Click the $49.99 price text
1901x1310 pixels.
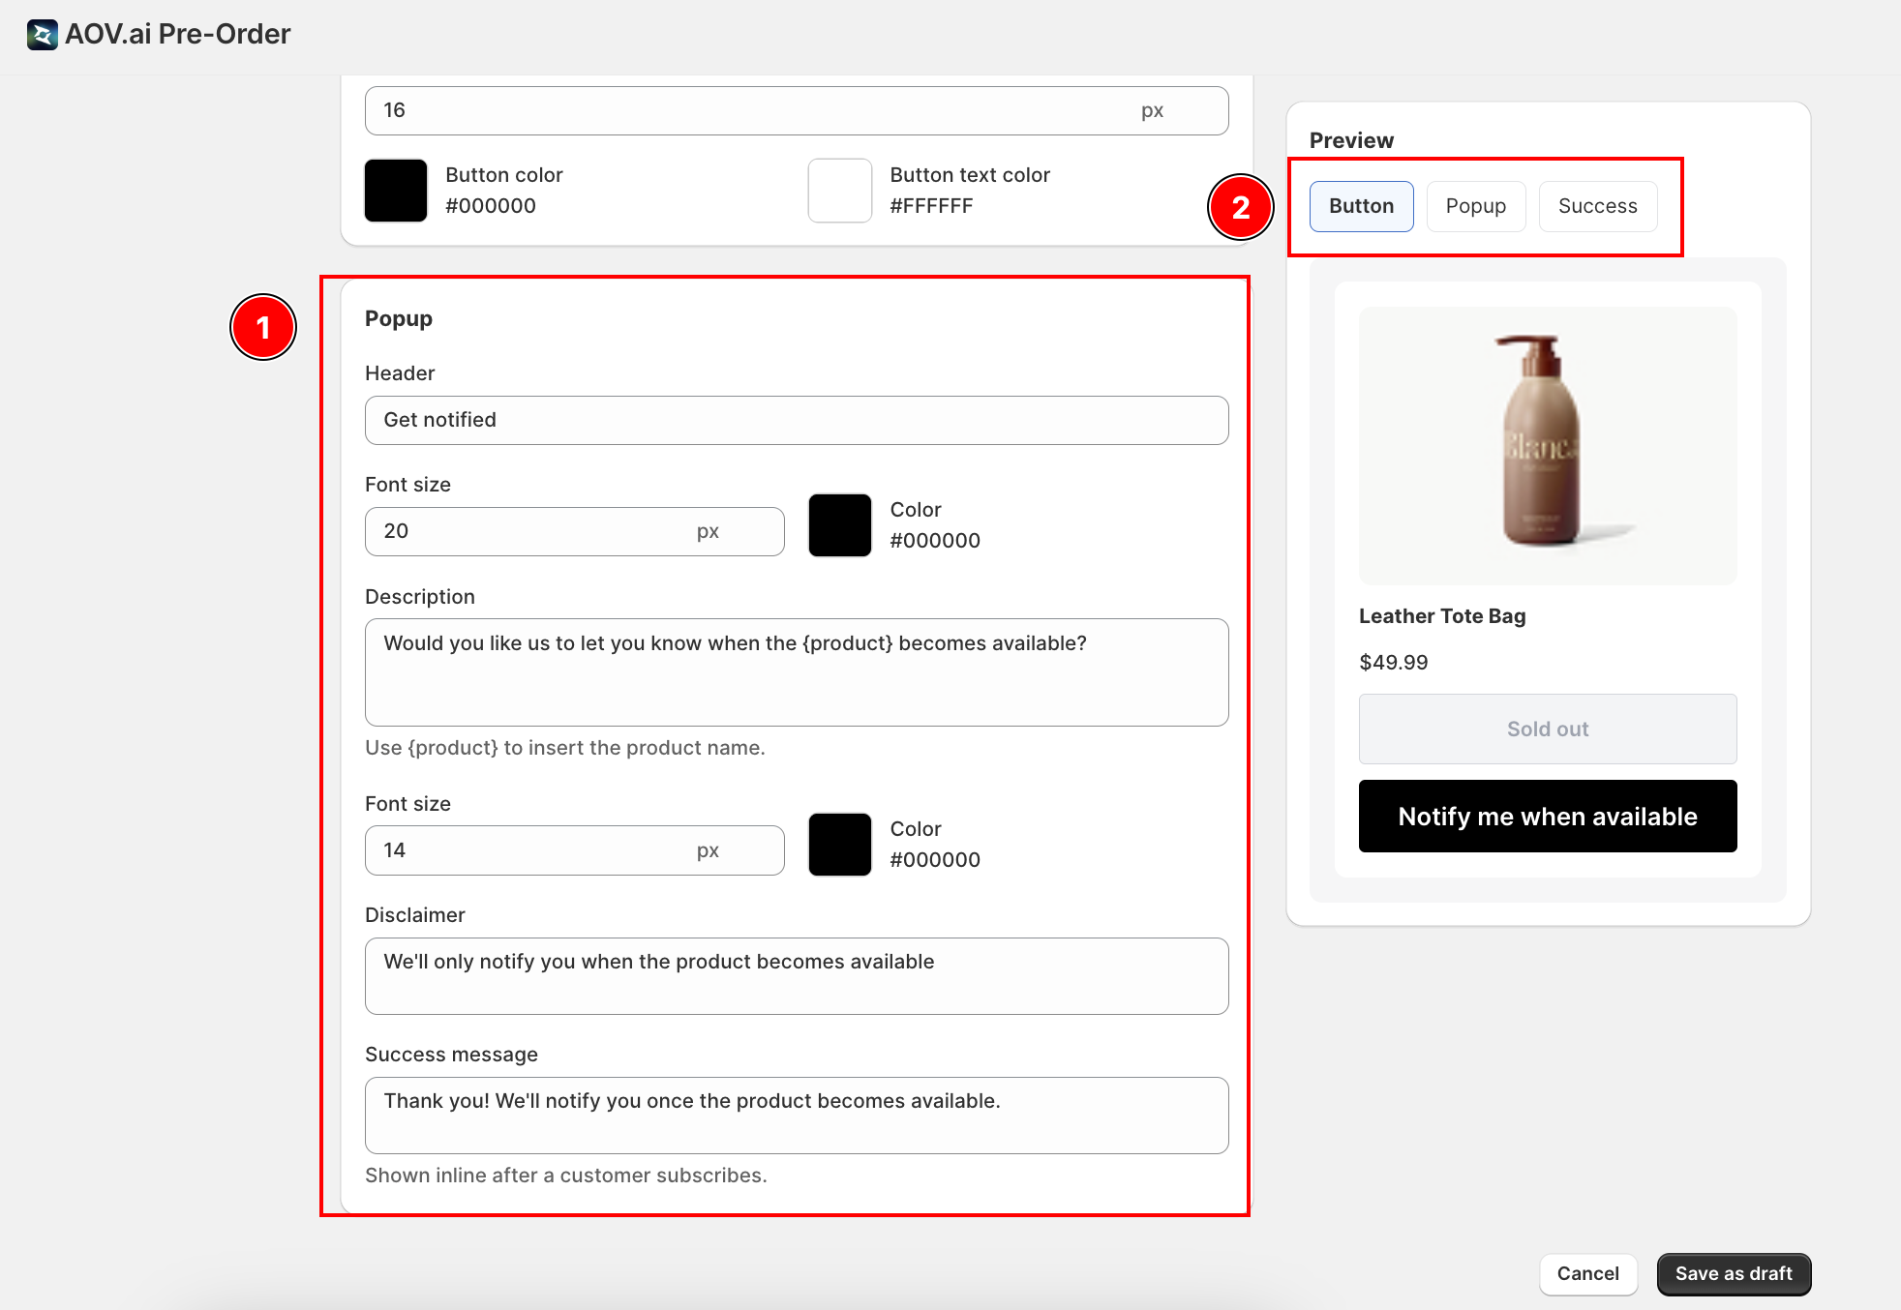(x=1393, y=663)
